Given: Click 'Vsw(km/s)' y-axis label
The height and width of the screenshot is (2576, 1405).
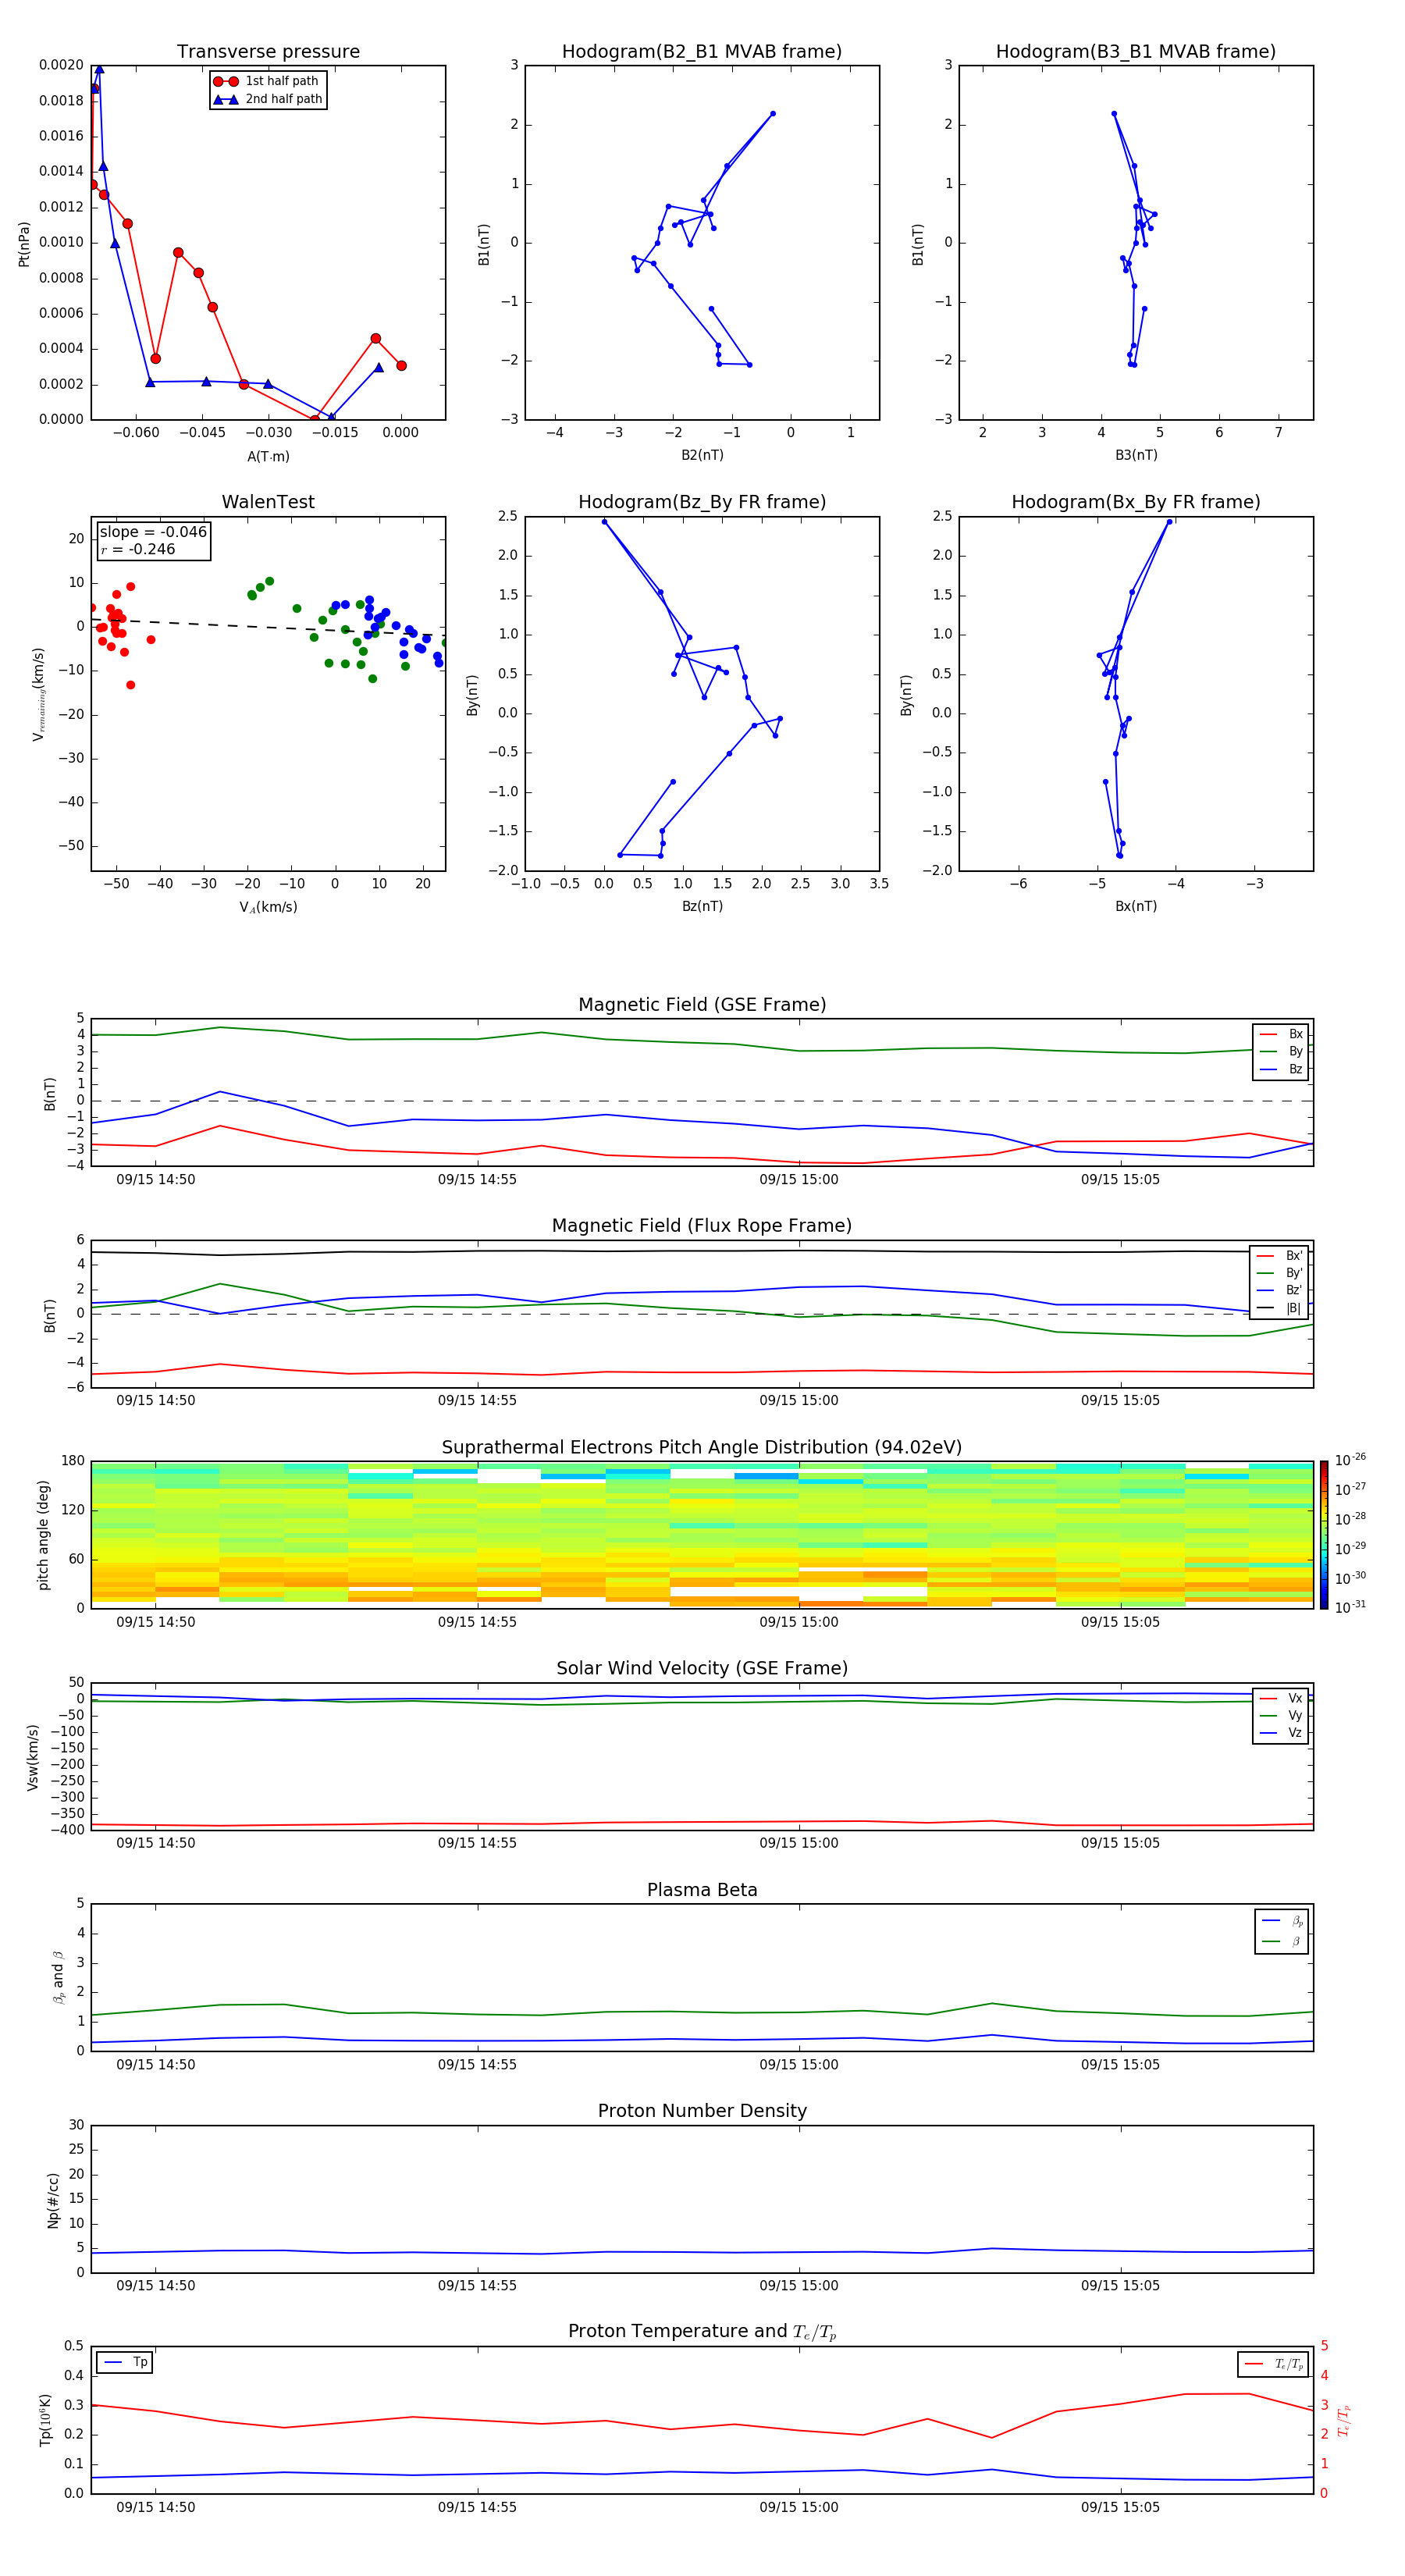Looking at the screenshot, I should [32, 1757].
